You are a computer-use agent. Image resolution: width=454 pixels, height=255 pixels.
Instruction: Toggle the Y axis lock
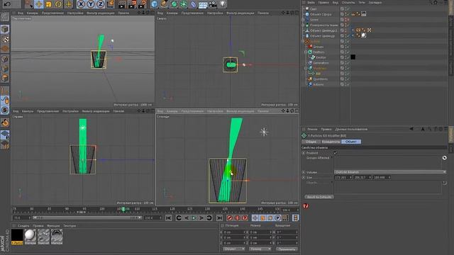tap(91, 4)
